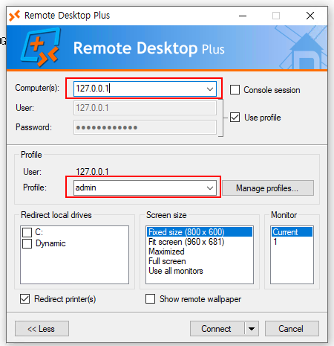Check the C: drive redirect box
This screenshot has width=334, height=346.
(x=27, y=232)
